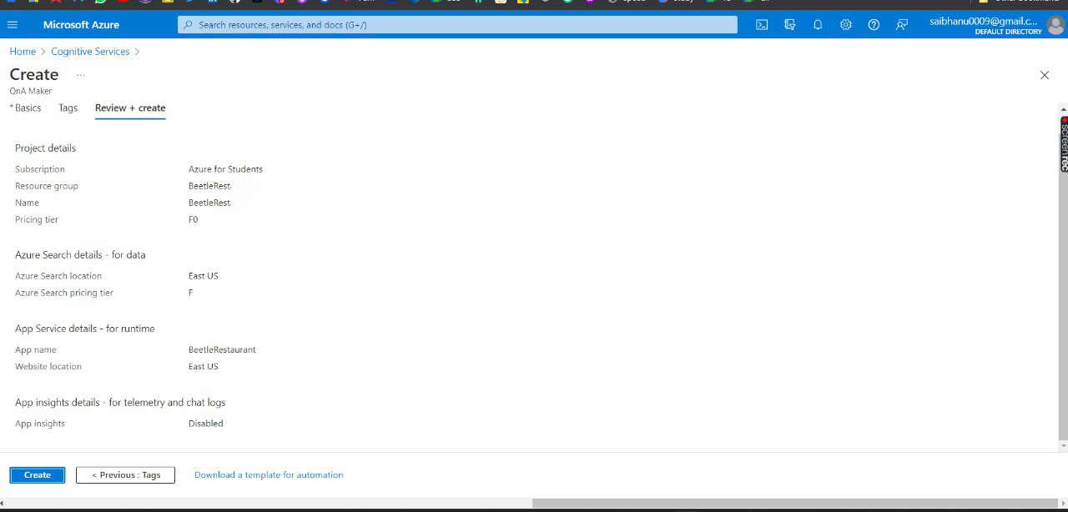1068x512 pixels.
Task: Click the 'QnA Maker' subtitle
Action: 31,91
